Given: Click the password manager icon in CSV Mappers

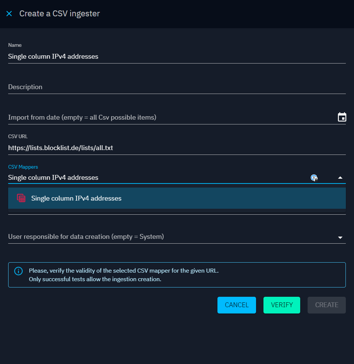Looking at the screenshot, I should click(314, 178).
